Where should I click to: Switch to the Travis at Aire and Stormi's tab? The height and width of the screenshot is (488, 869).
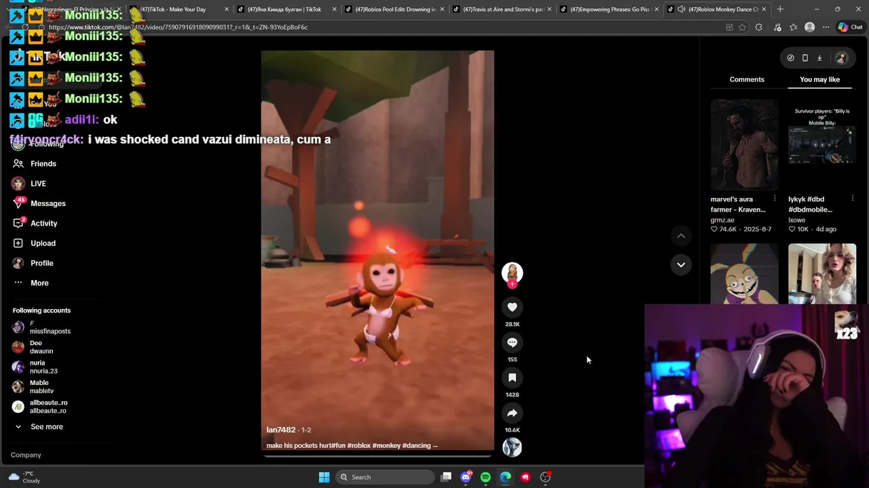503,9
